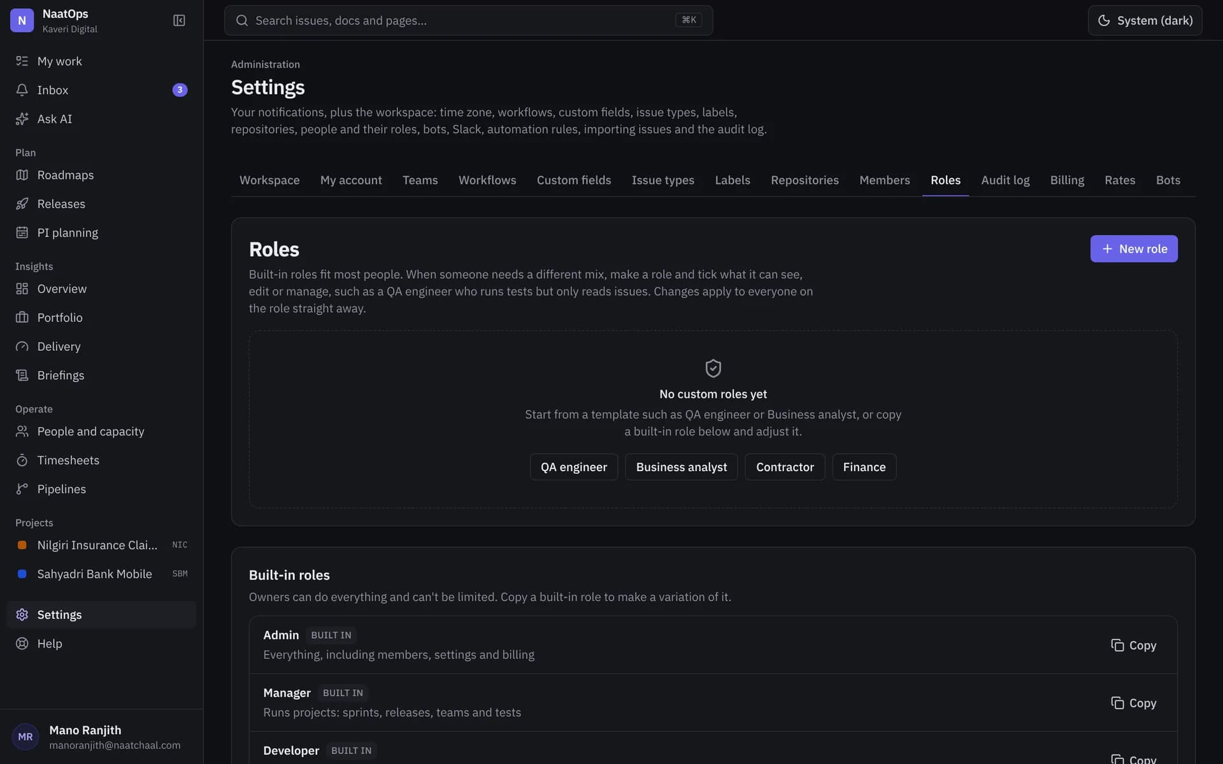Screen dimensions: 1223x764
Task: Create a role with New role button
Action: [1134, 249]
